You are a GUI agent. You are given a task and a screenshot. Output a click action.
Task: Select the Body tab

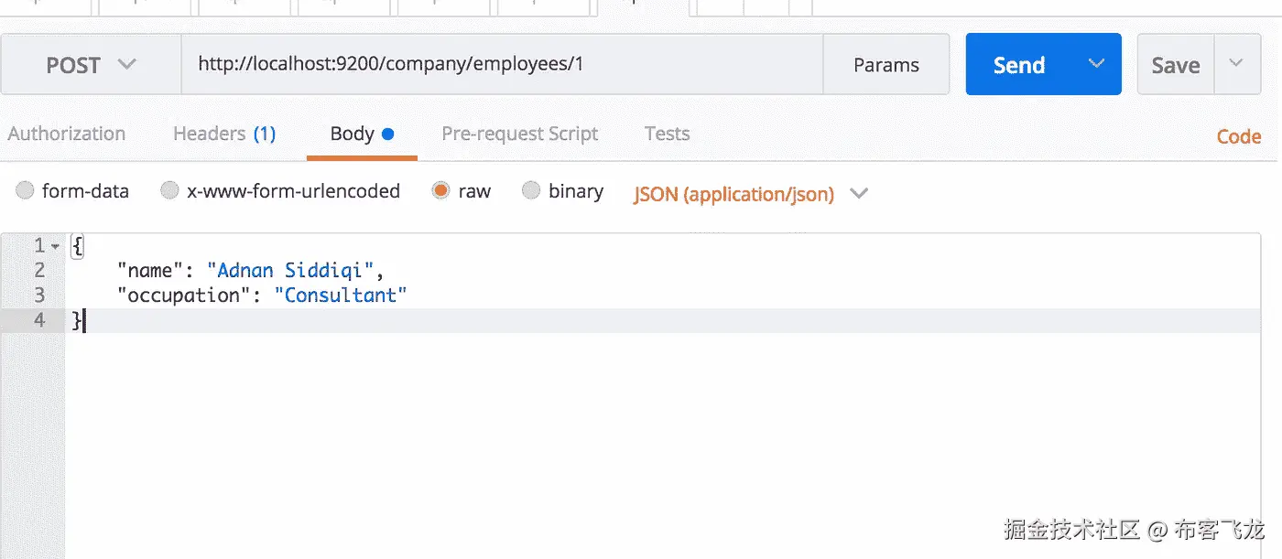(x=361, y=134)
